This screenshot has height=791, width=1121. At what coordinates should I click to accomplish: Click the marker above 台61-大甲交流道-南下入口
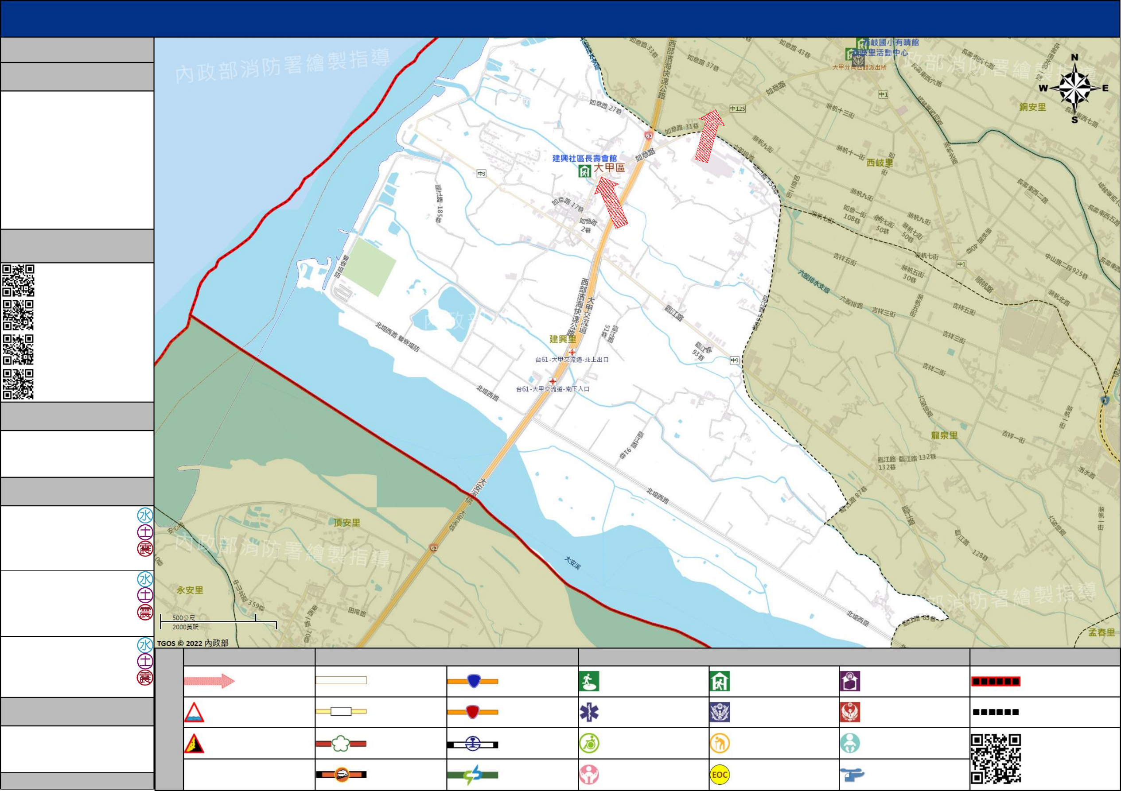(552, 381)
